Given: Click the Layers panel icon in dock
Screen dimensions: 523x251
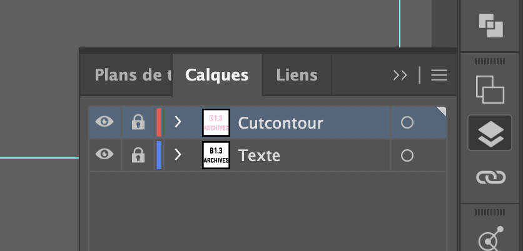Looking at the screenshot, I should point(491,132).
